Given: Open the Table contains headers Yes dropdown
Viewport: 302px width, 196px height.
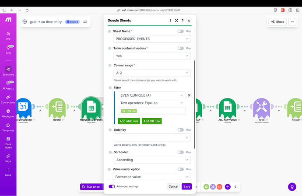Looking at the screenshot, I should pos(152,56).
